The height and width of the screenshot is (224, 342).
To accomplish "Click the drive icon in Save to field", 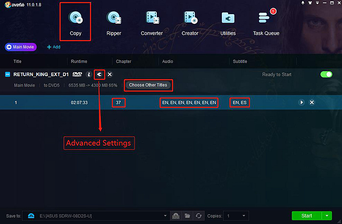I will (31, 216).
